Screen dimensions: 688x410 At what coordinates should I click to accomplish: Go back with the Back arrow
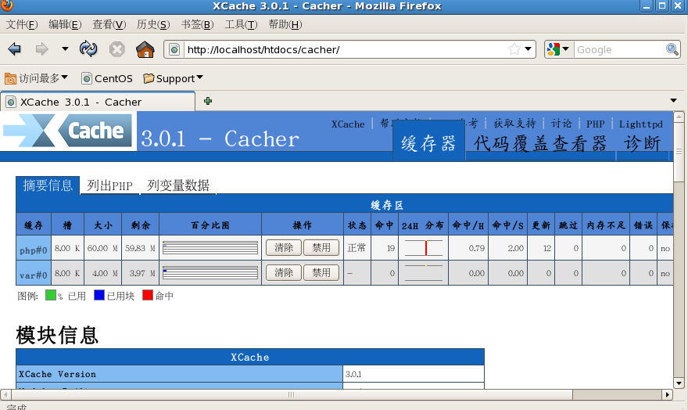point(15,49)
